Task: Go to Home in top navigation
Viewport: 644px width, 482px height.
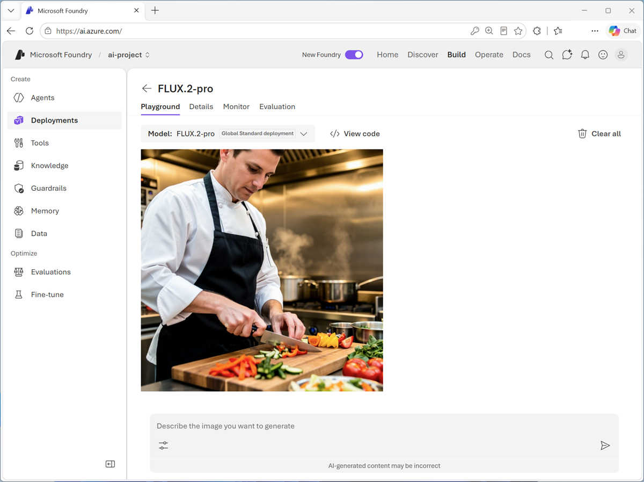Action: tap(387, 55)
